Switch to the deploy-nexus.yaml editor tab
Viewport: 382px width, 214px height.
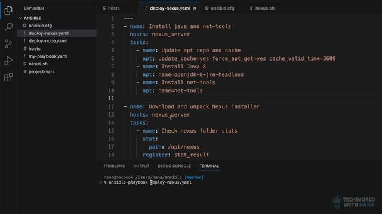pyautogui.click(x=170, y=8)
